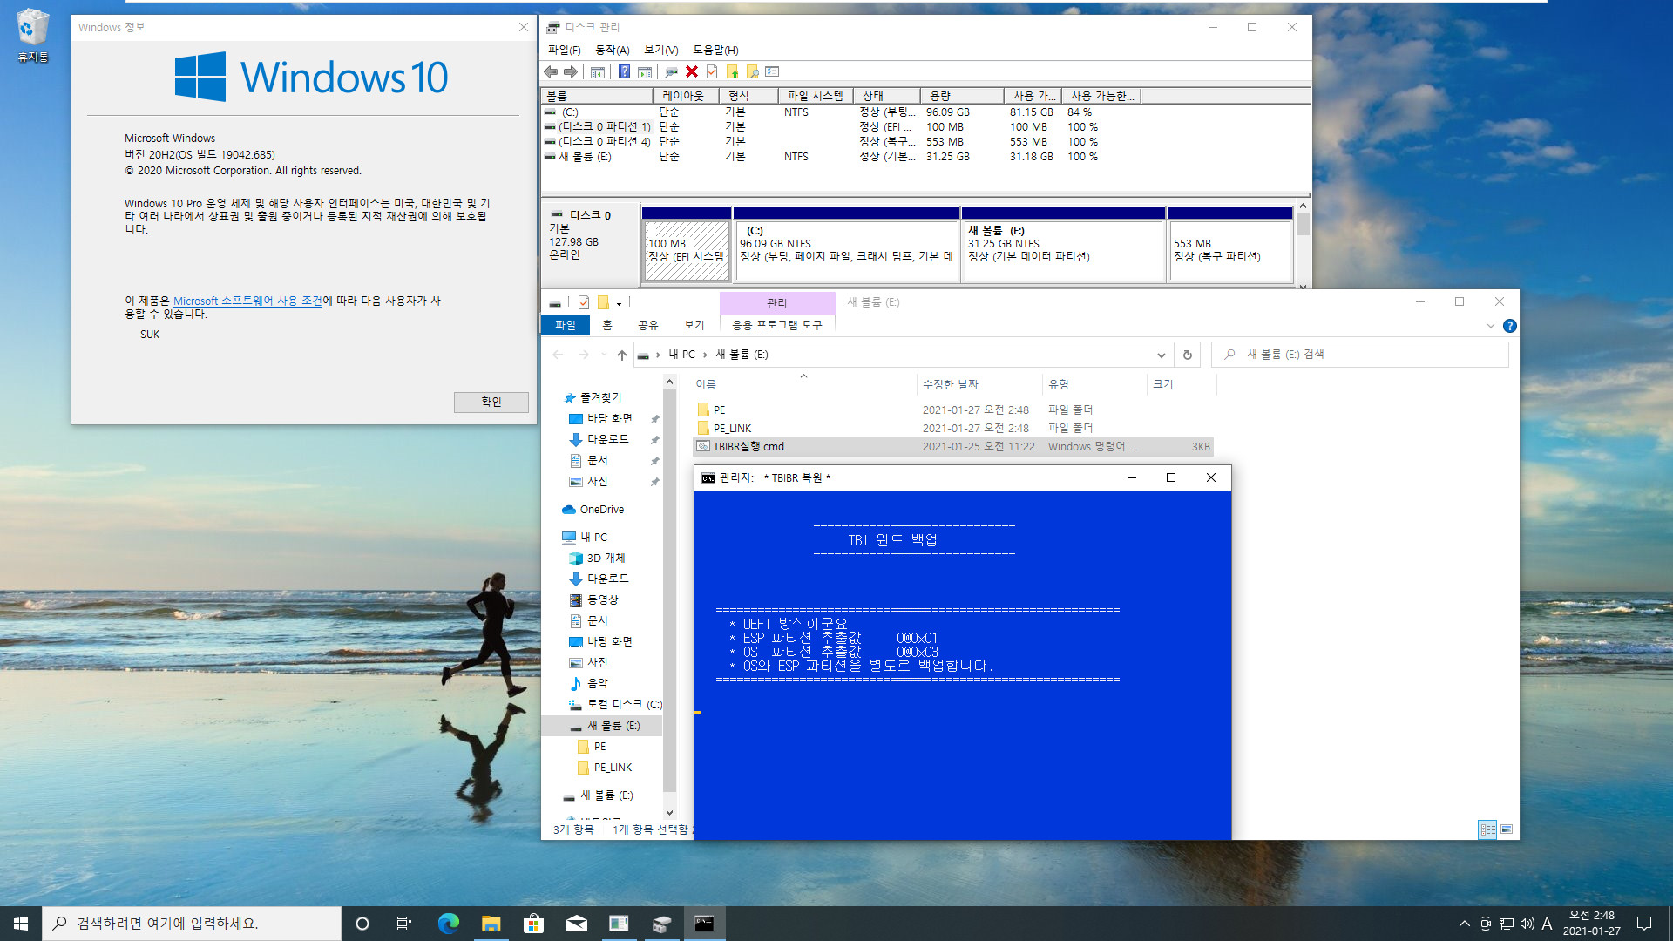Click the chevron before 내 PC in address bar
The width and height of the screenshot is (1673, 941).
pyautogui.click(x=658, y=355)
